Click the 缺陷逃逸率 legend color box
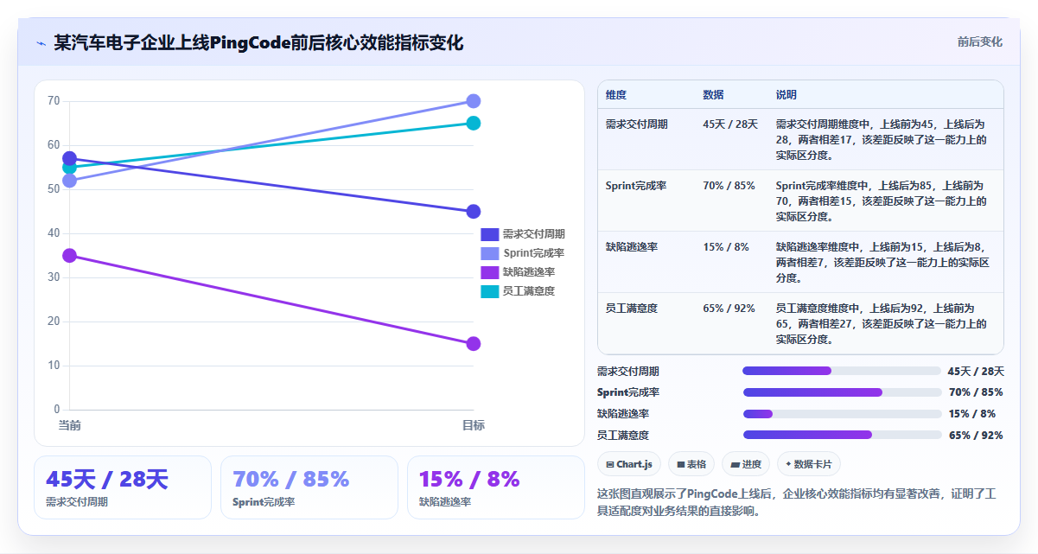Screen dimensions: 1038x554 [489, 272]
